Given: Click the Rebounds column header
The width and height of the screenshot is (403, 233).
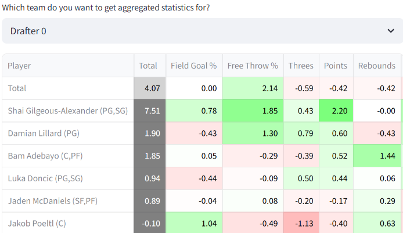Looking at the screenshot, I should (x=376, y=66).
